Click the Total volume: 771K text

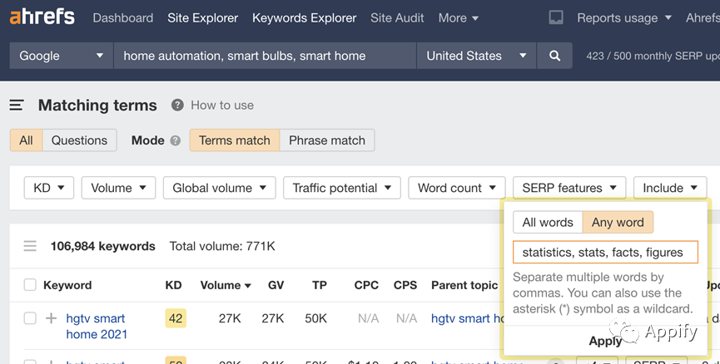[x=222, y=246]
